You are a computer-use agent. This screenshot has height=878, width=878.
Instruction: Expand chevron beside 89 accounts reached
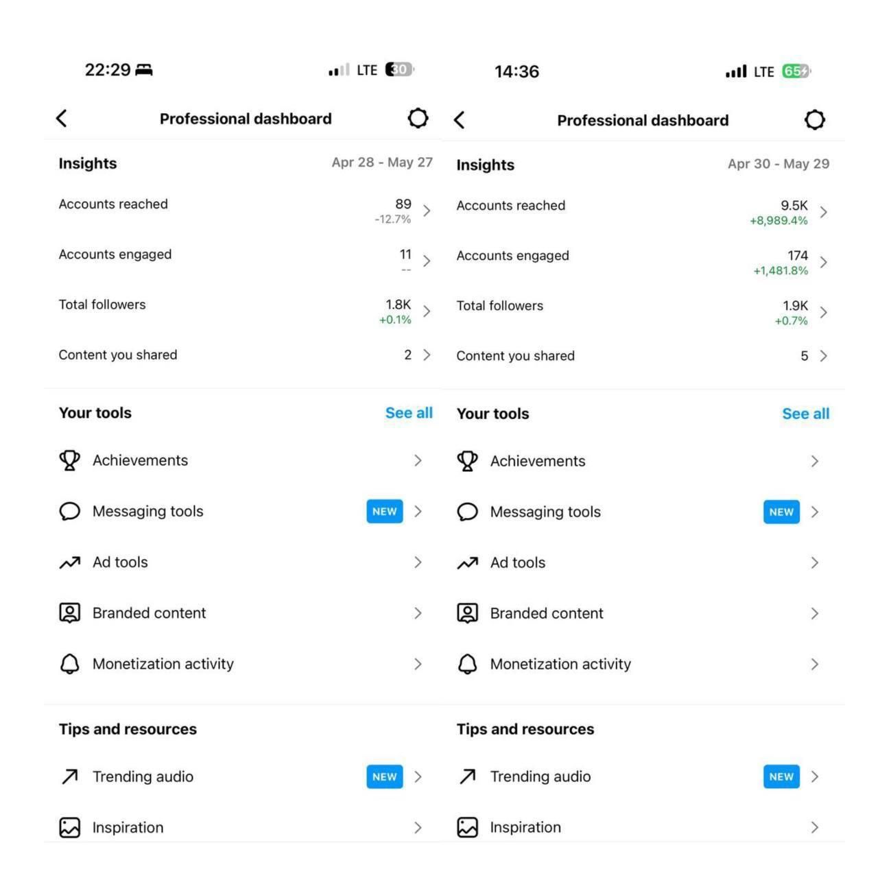(427, 211)
